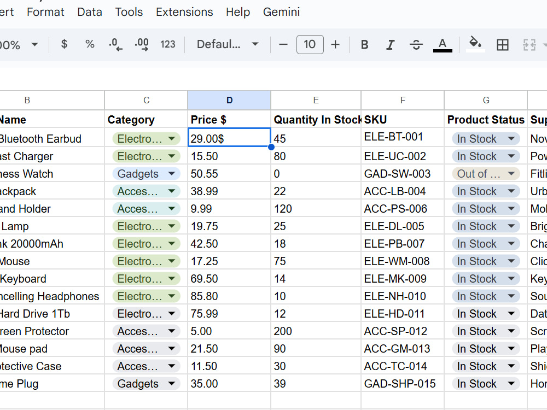This screenshot has height=410, width=547.
Task: Open the text color picker
Action: coord(443,44)
